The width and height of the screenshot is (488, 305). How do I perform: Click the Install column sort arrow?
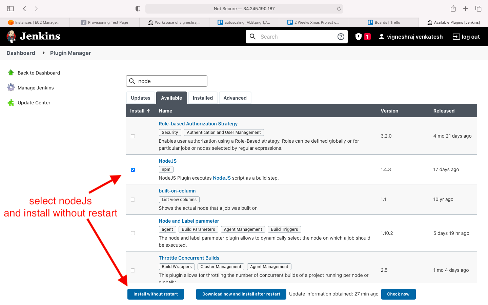[x=148, y=111]
